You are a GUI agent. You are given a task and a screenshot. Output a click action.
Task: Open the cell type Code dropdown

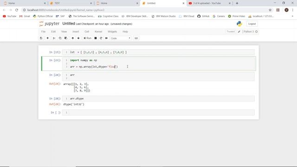(x=121, y=38)
